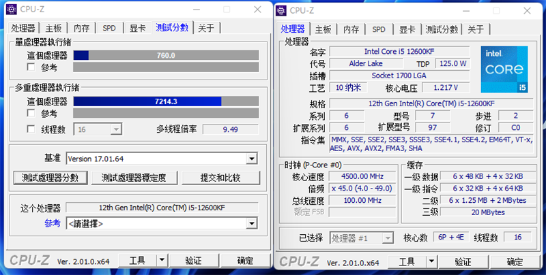Viewport: 546px width, 275px height.
Task: Minimize the left CPU-Z window
Action: 197,10
